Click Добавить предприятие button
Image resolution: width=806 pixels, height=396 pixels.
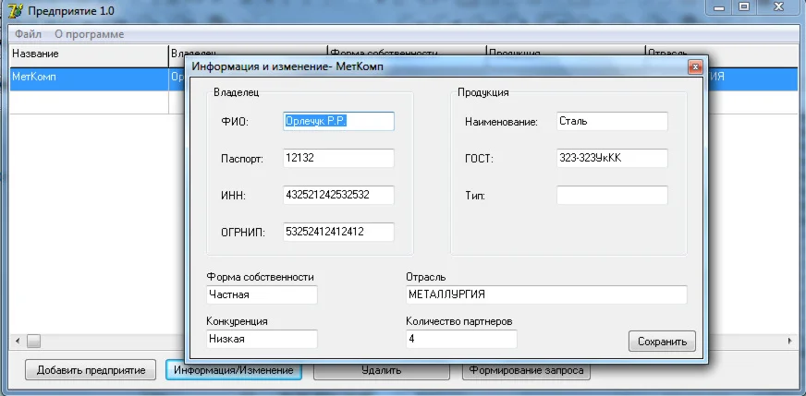click(91, 370)
